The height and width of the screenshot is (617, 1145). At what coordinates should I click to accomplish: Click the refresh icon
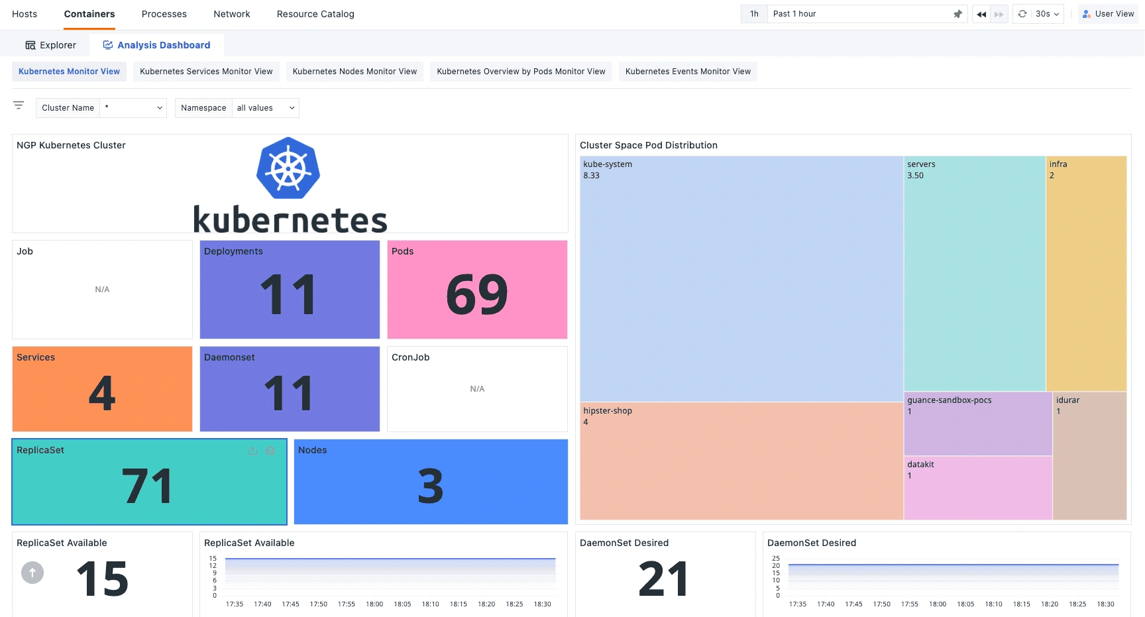(1022, 14)
